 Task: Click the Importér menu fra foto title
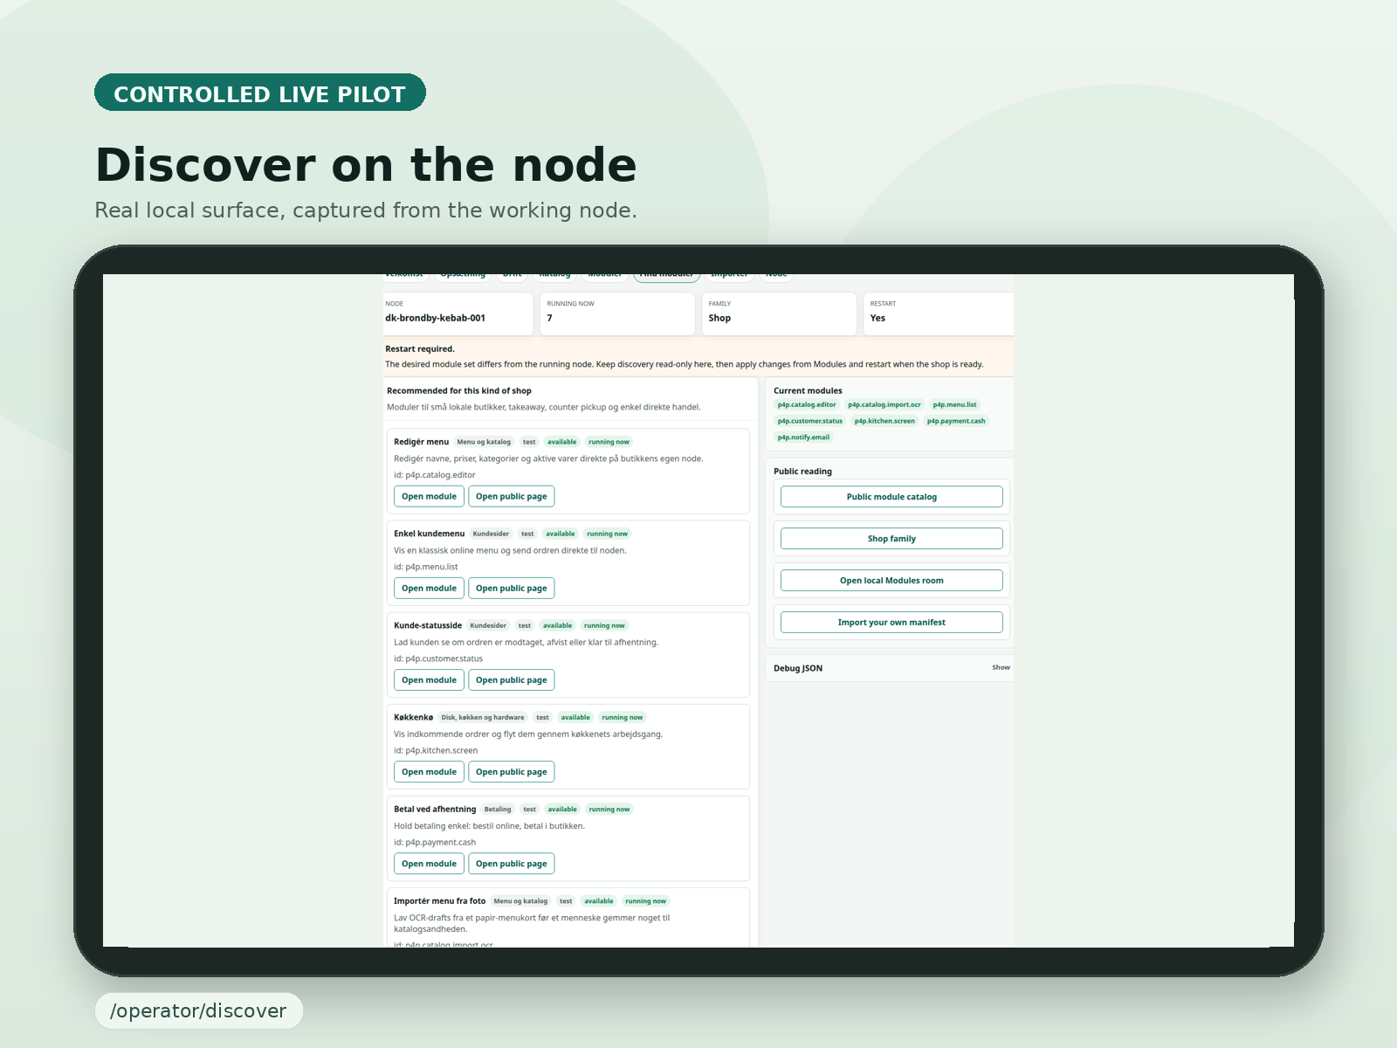(x=439, y=901)
